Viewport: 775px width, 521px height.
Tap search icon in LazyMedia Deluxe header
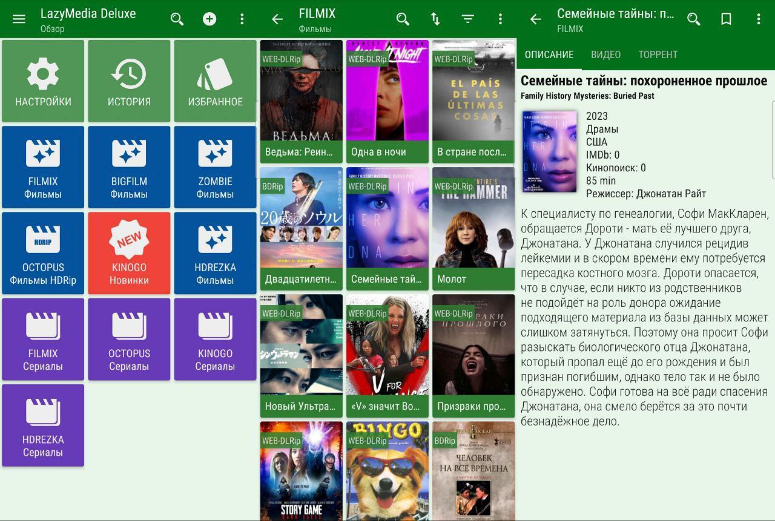coord(177,19)
